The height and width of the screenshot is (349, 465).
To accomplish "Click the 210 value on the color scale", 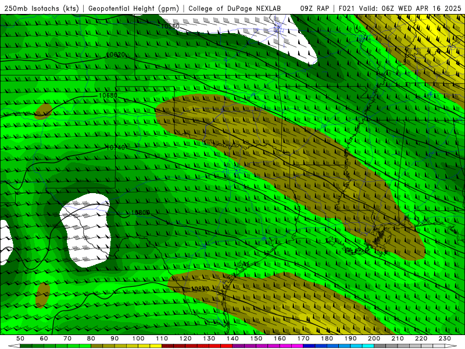I will click(398, 339).
